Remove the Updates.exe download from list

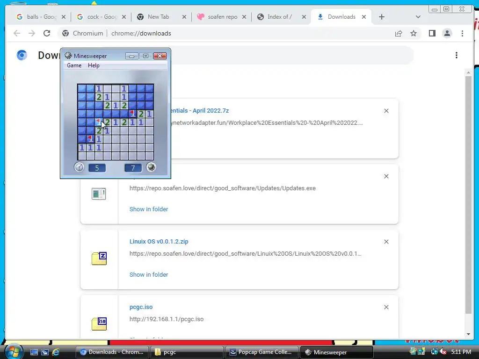tap(386, 176)
